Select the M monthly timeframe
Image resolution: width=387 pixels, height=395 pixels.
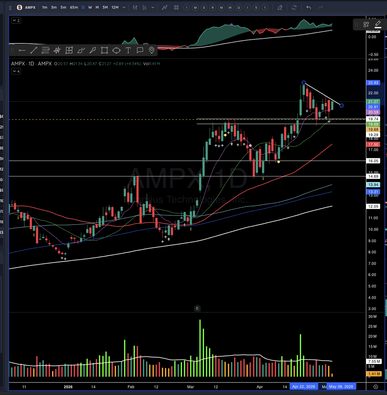tap(97, 7)
